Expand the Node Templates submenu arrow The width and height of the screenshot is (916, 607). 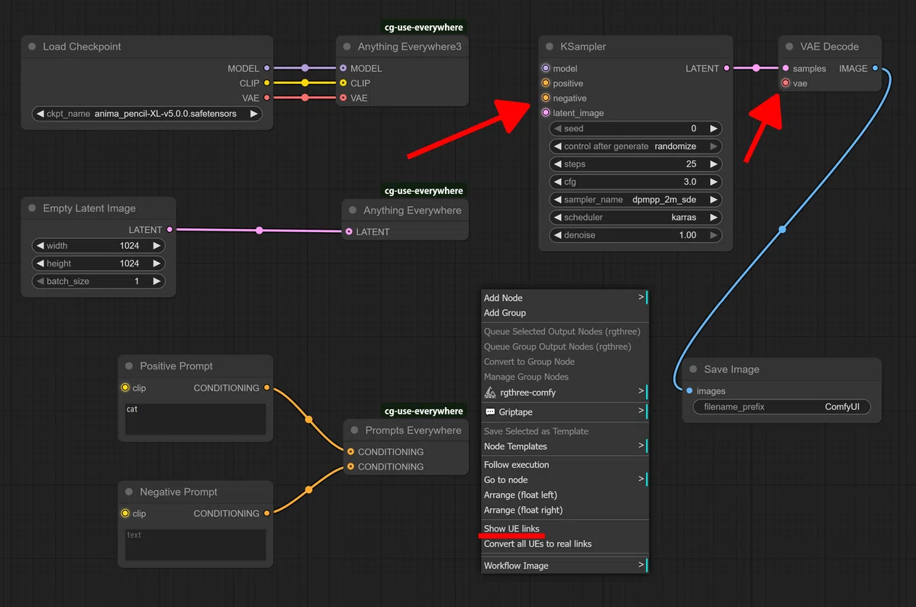[641, 446]
